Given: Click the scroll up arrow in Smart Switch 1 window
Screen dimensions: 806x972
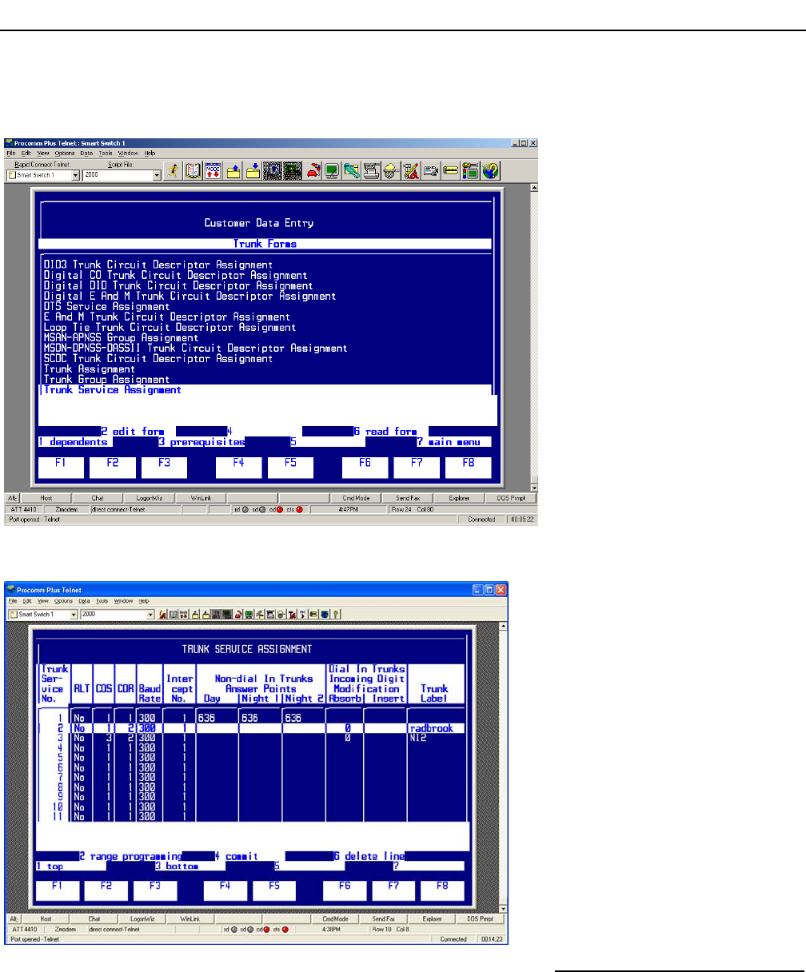Looking at the screenshot, I should [x=534, y=187].
